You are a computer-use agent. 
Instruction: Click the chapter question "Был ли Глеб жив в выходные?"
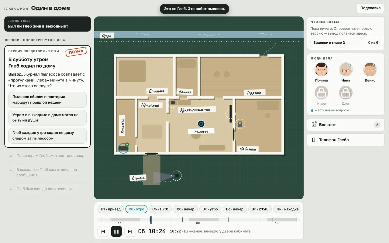(47, 24)
